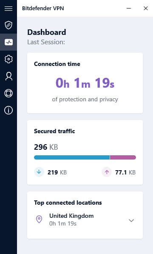Open Settings gear in sidebar
Viewport: 153px width, 254px height.
(x=8, y=59)
